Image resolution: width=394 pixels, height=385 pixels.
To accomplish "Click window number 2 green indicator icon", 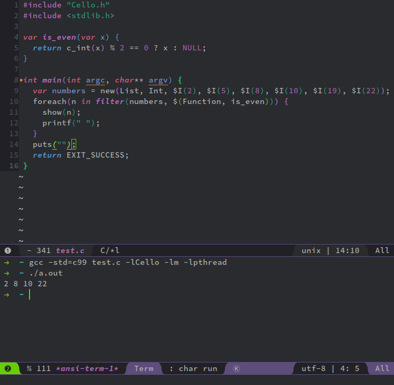I will 8,368.
